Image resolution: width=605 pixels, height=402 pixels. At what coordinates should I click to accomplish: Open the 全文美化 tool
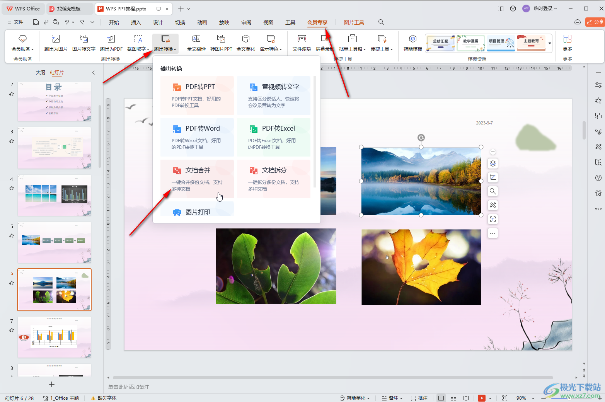(x=246, y=43)
